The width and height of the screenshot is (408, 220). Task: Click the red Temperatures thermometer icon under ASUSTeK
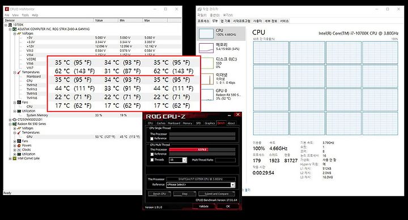[x=19, y=72]
